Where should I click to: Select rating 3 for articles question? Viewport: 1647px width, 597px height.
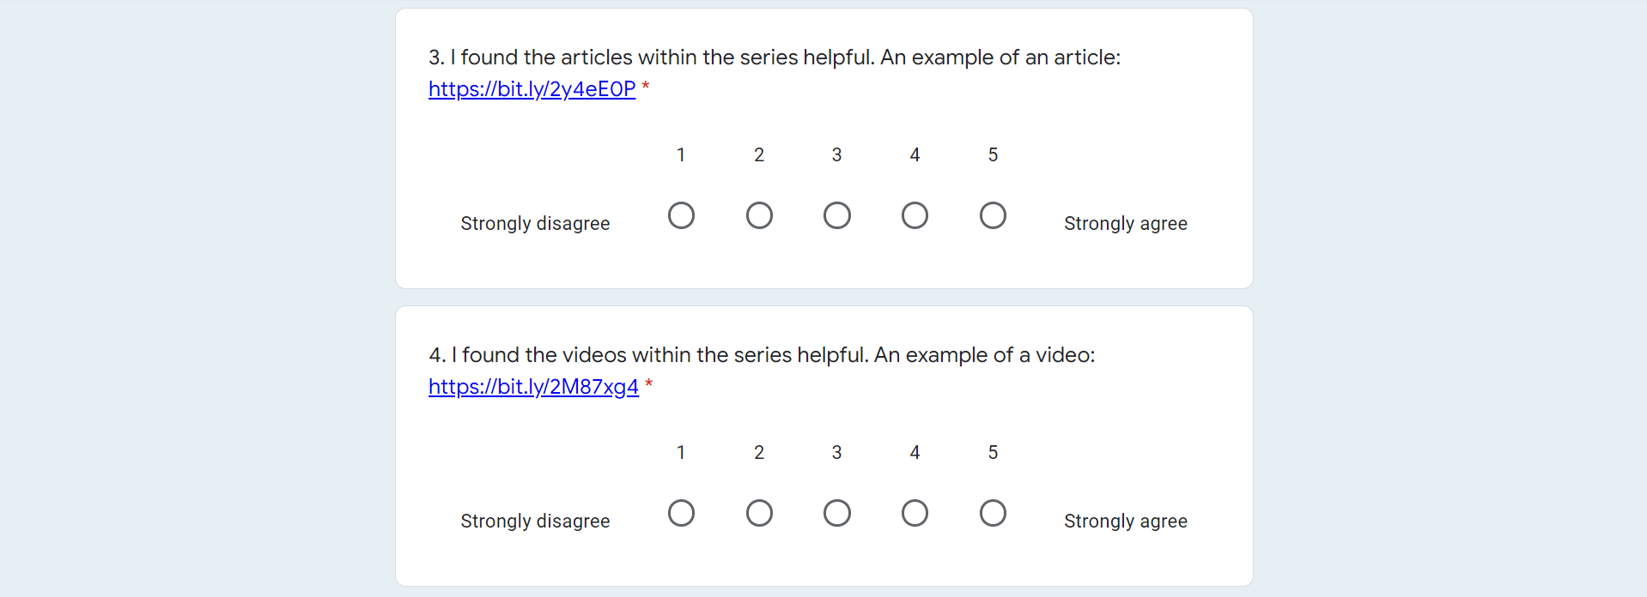point(837,215)
